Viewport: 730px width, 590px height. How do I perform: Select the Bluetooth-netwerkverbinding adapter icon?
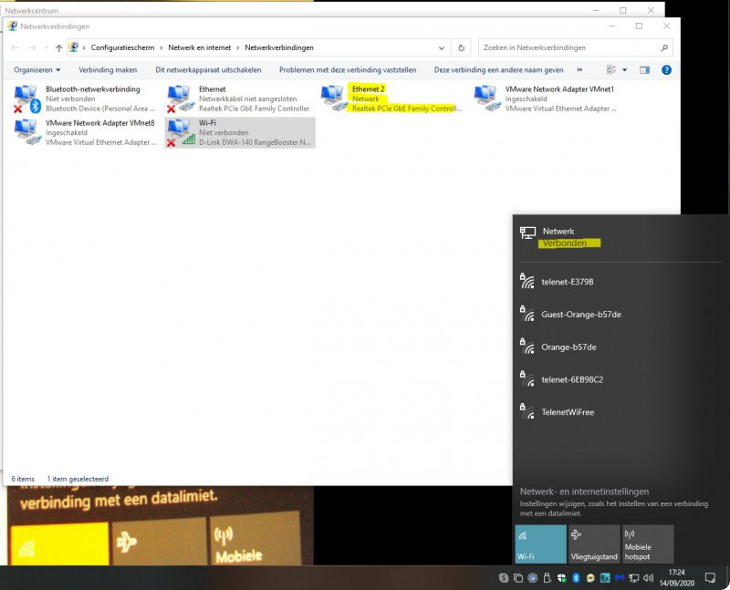27,98
